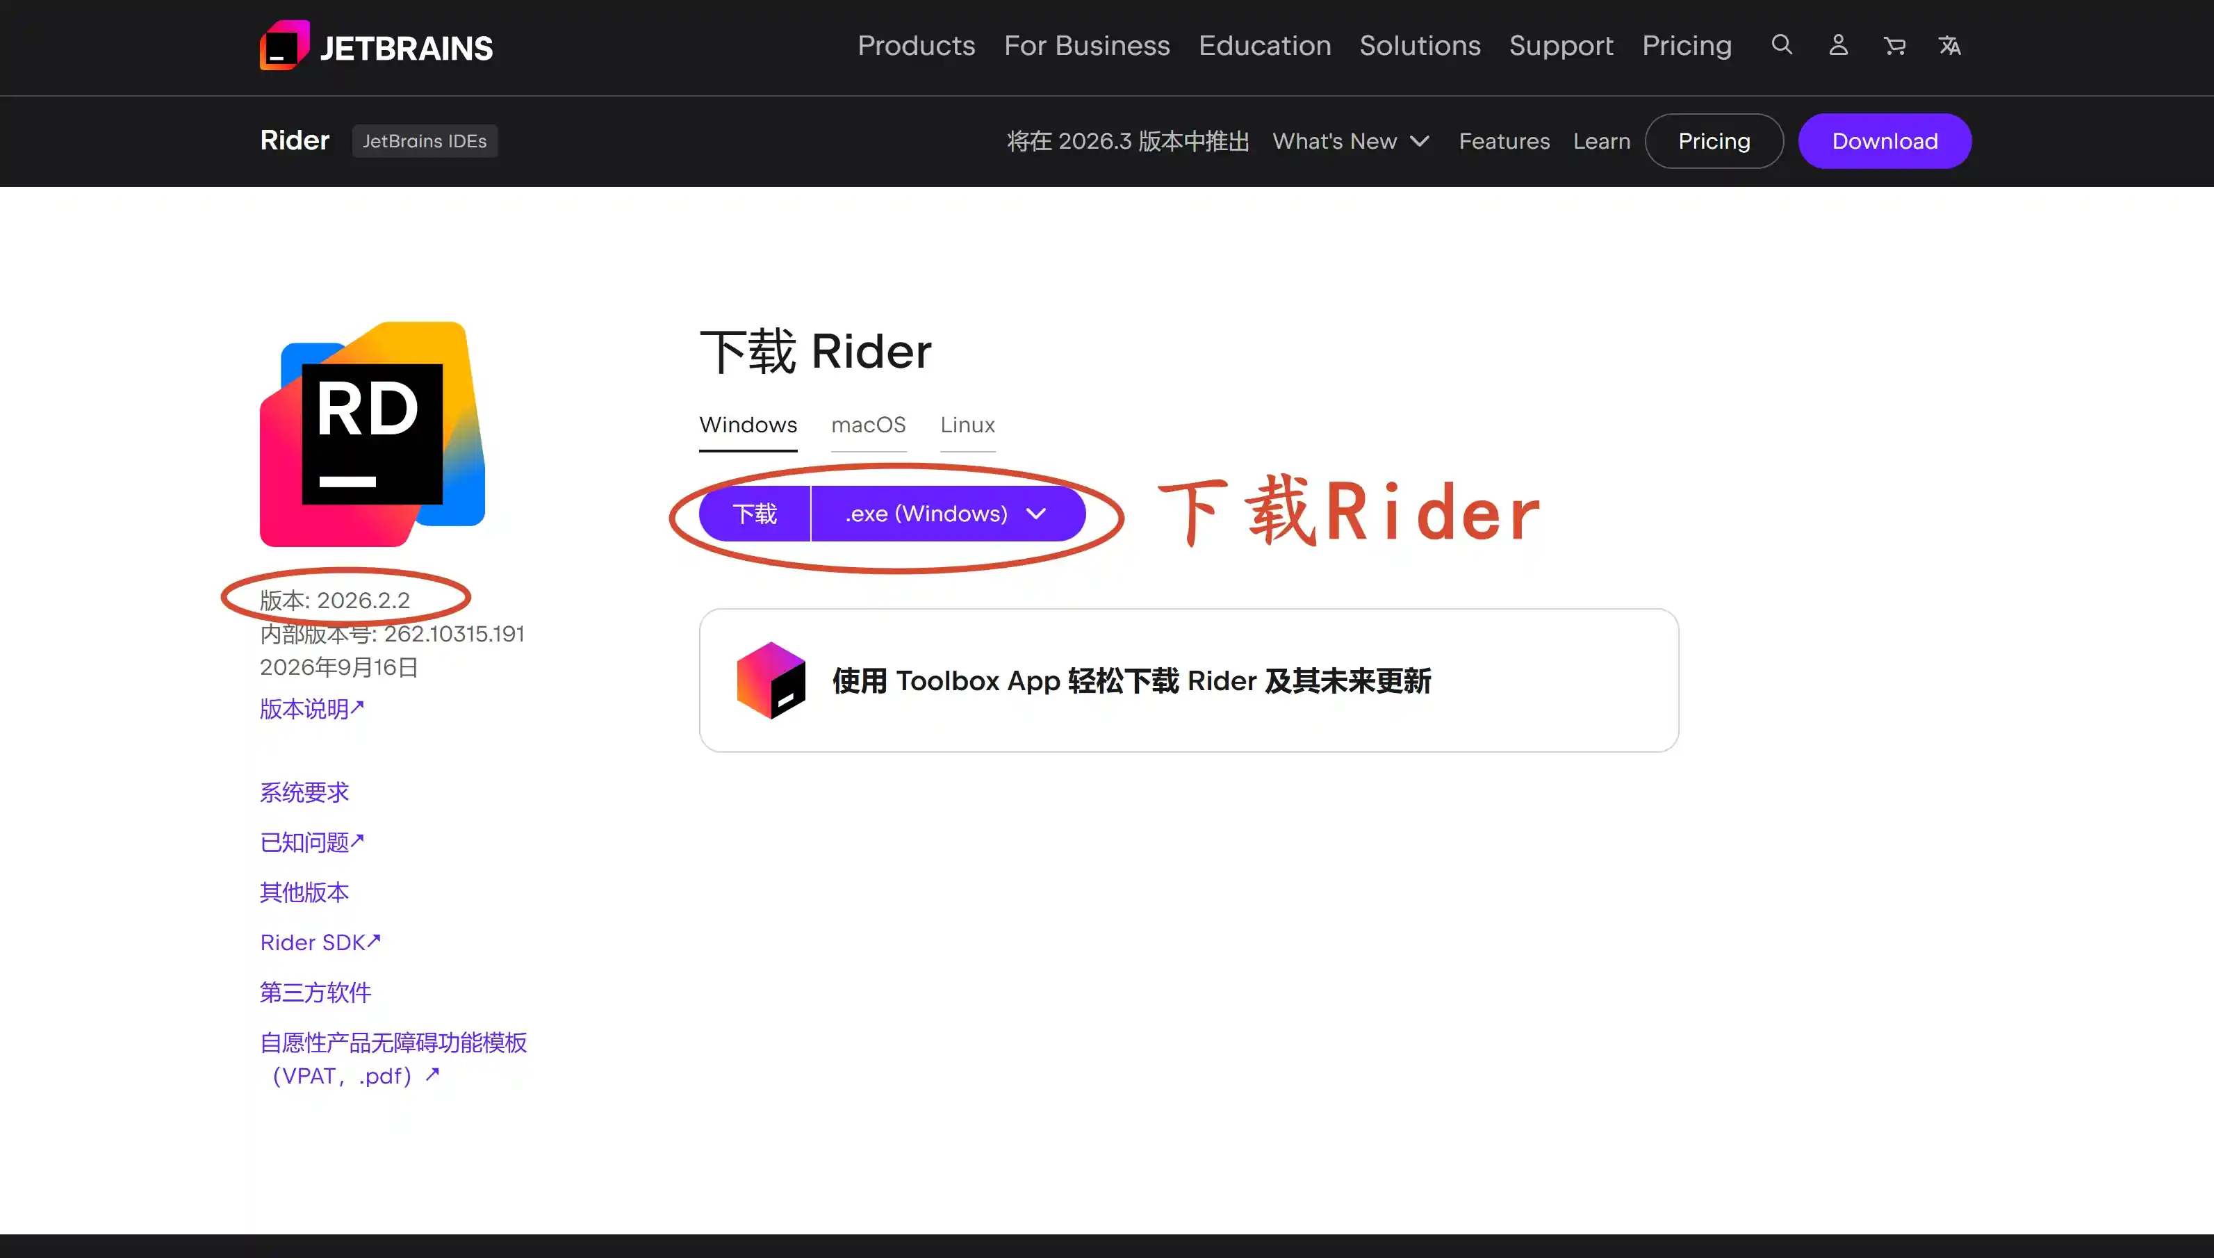Screen dimensions: 2214x1258
Task: Open the Products menu
Action: point(917,46)
